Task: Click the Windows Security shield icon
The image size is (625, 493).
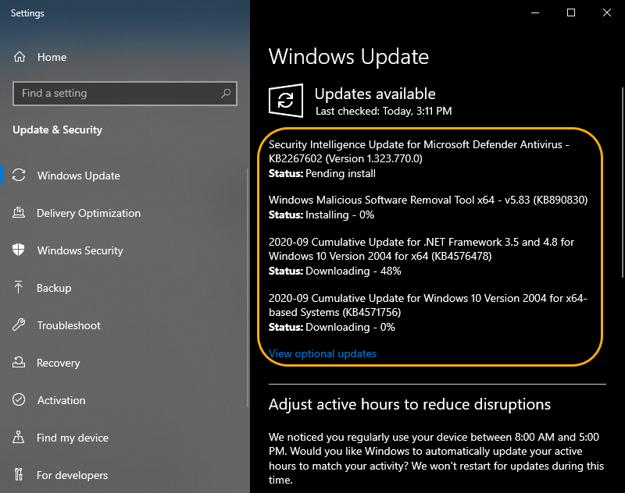Action: [18, 250]
